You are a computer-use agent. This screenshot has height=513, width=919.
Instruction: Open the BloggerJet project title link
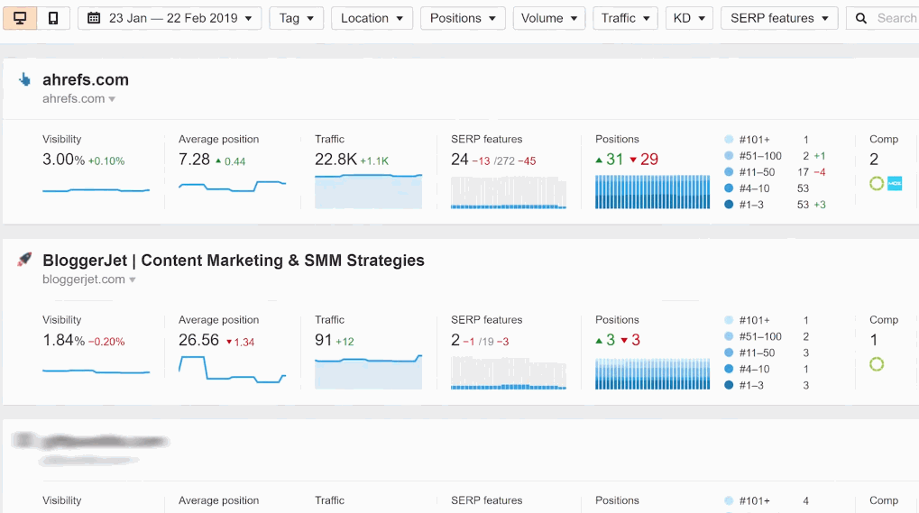click(234, 261)
